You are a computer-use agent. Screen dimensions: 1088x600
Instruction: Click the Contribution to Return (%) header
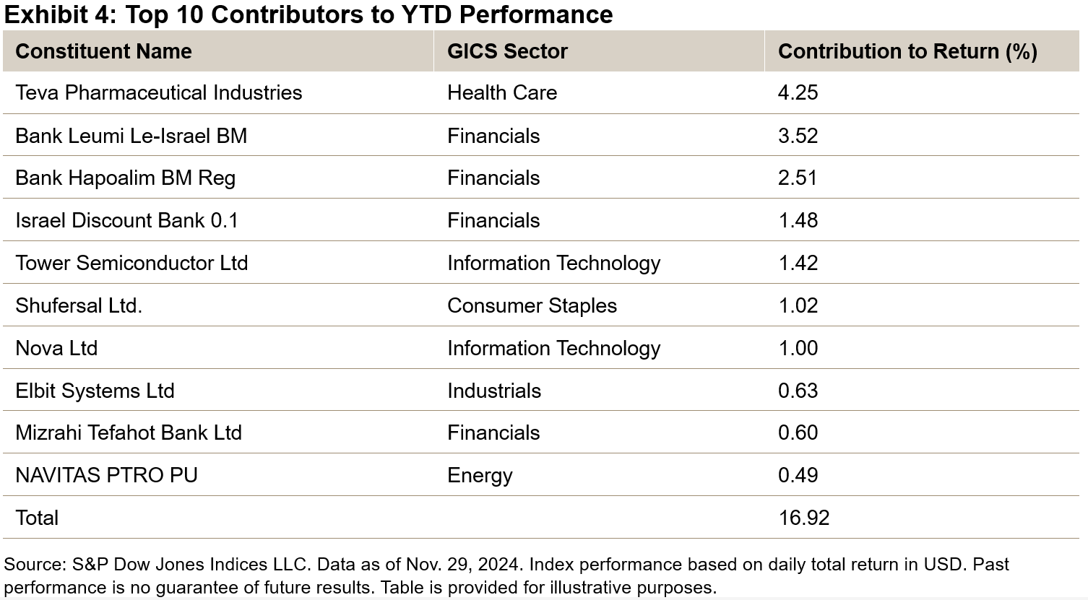tap(907, 51)
